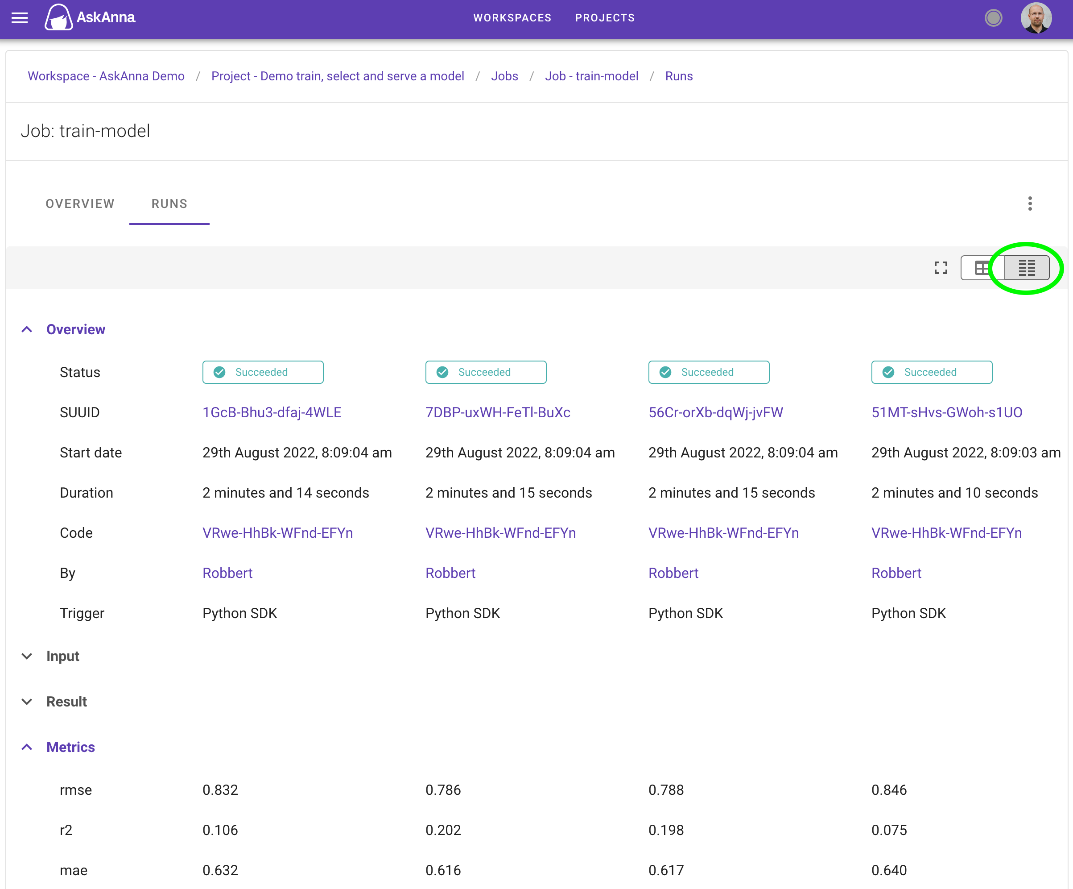Switch to column list view
The image size is (1073, 889).
tap(1027, 268)
